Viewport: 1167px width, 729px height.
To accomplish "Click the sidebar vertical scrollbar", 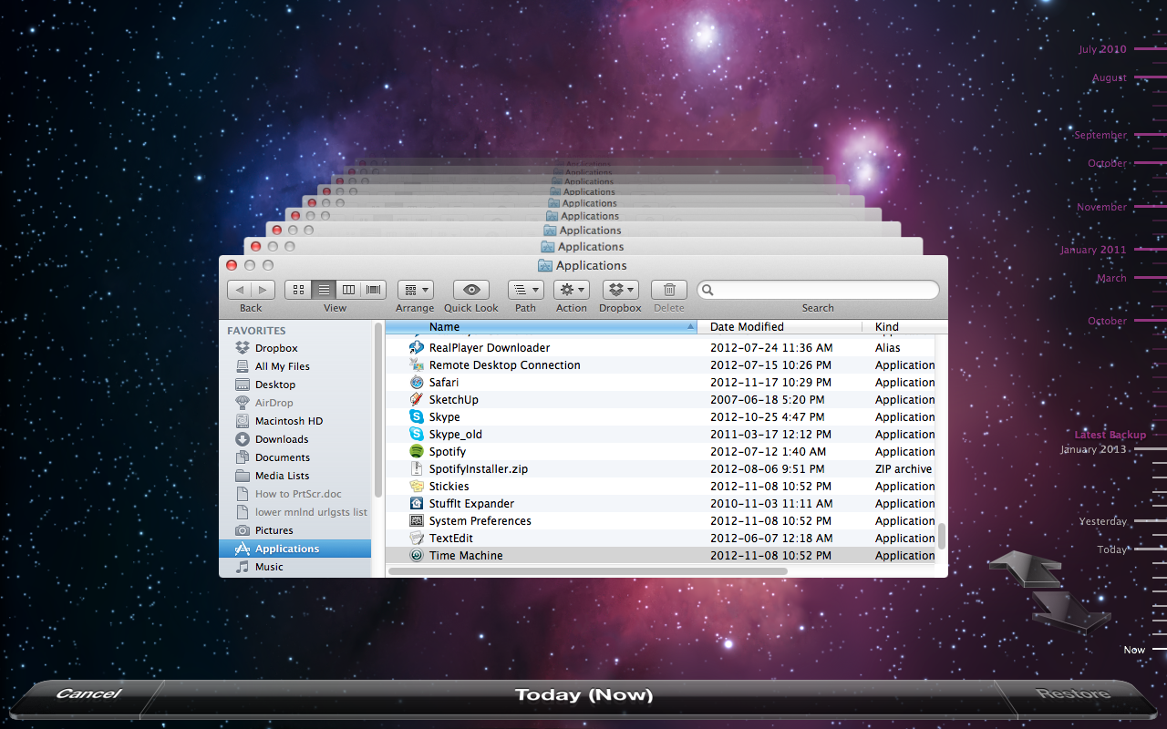I will coord(378,410).
